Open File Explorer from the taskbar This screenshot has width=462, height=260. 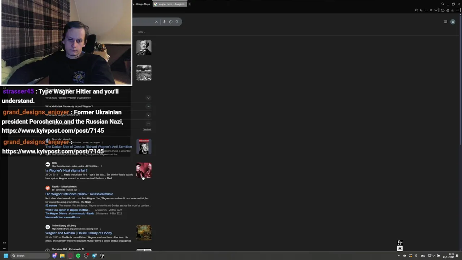62,256
